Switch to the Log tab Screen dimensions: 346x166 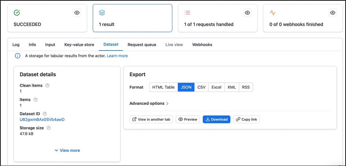[16, 45]
